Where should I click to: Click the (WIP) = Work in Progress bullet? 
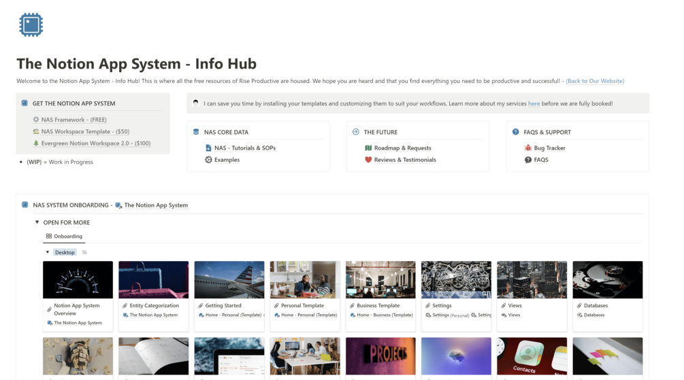(x=60, y=162)
